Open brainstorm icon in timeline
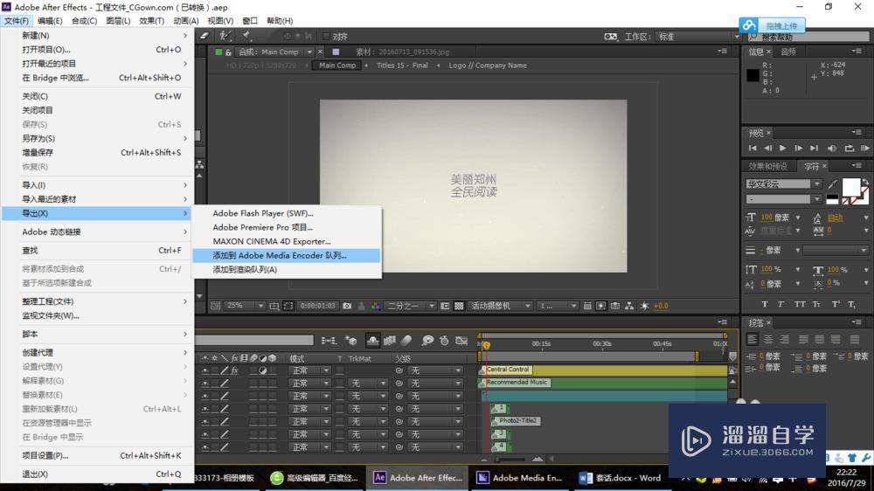Image resolution: width=874 pixels, height=491 pixels. click(427, 341)
